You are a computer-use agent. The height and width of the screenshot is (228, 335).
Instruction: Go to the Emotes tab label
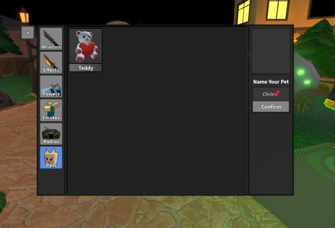(x=51, y=118)
